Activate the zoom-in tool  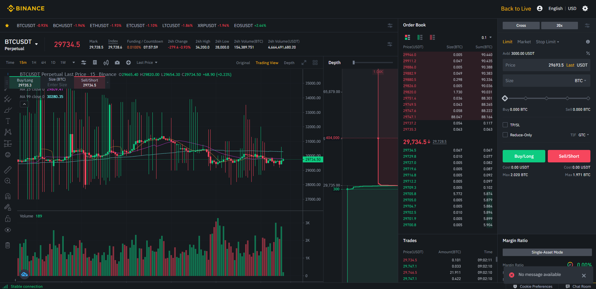point(8,181)
